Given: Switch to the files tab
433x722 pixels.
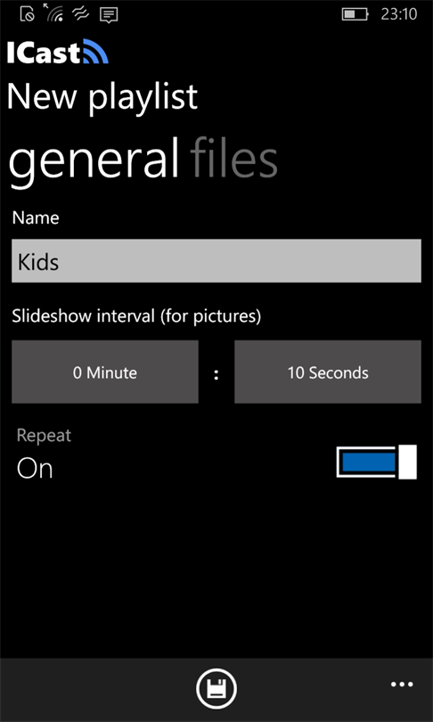Looking at the screenshot, I should (x=233, y=159).
